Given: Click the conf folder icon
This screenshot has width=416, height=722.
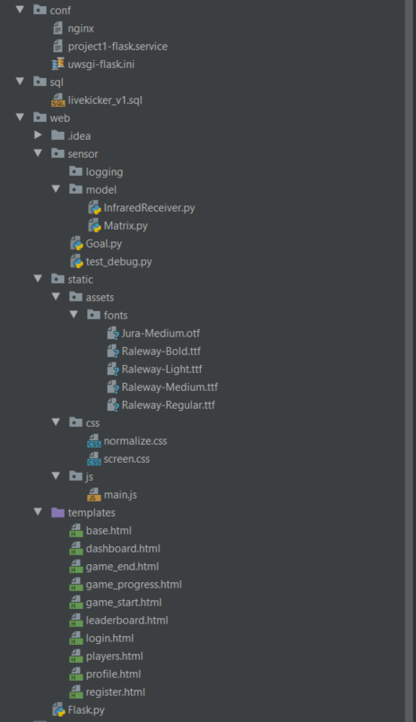Looking at the screenshot, I should (40, 10).
